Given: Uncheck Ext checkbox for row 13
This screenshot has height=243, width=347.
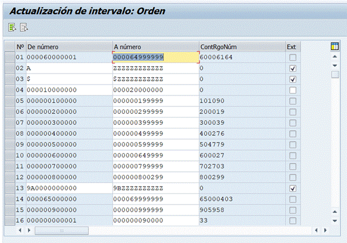Looking at the screenshot, I should pos(293,189).
